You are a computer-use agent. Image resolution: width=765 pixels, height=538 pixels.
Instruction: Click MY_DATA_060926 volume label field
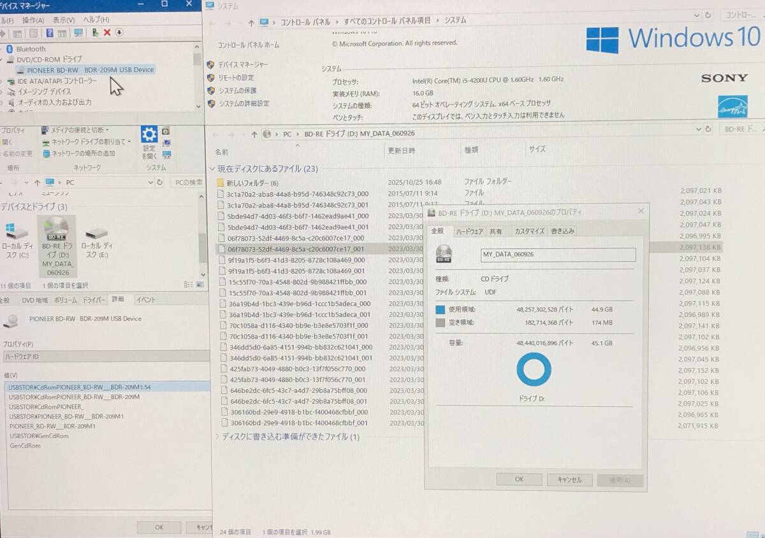(558, 255)
